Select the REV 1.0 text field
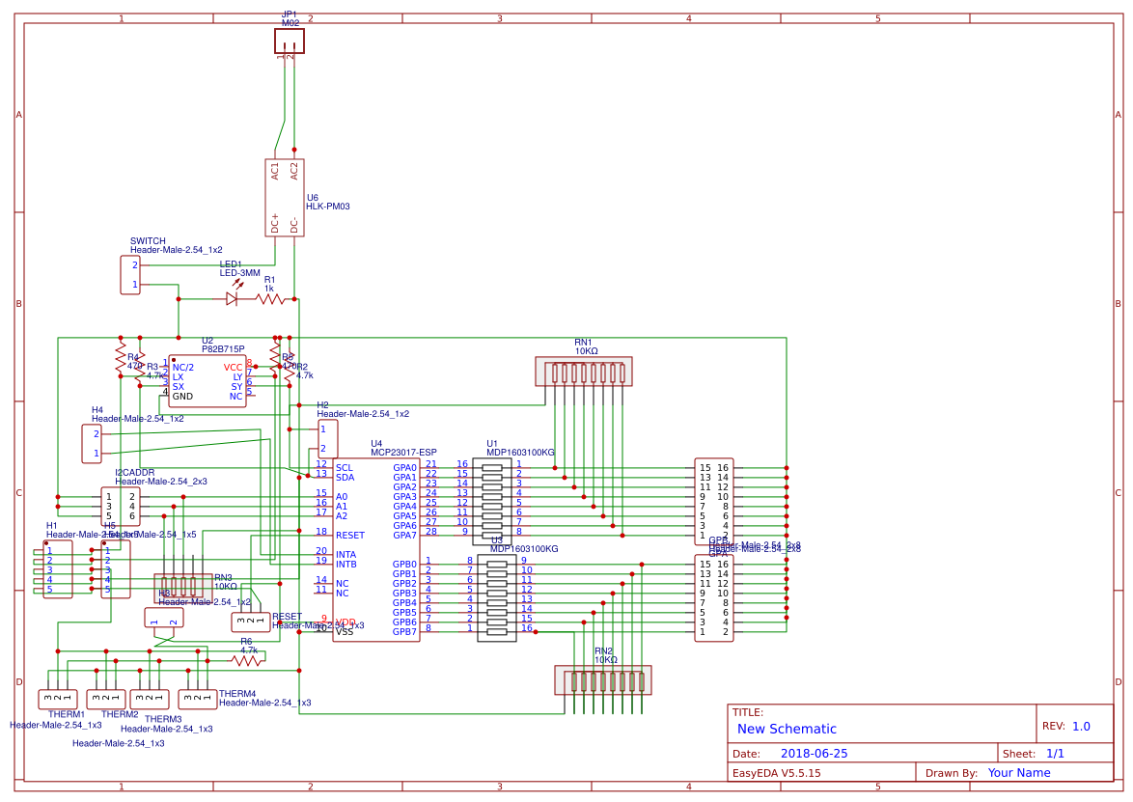 (x=1081, y=726)
